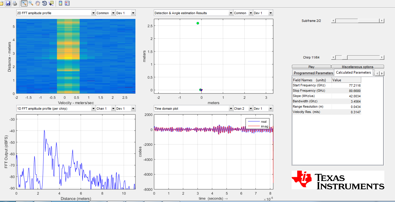Click the Play button
Image resolution: width=395 pixels, height=202 pixels.
pos(311,67)
